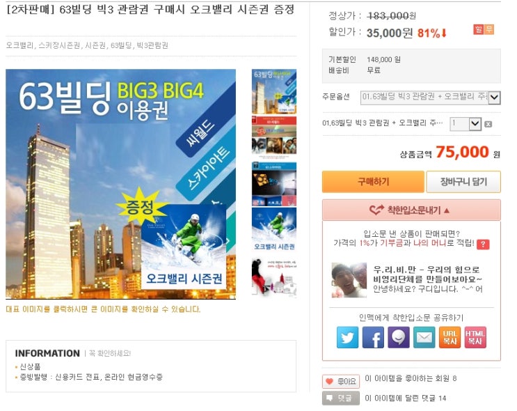Screen dimensions: 517x411
Task: Remove selected option with the small x icon
Action: 488,124
